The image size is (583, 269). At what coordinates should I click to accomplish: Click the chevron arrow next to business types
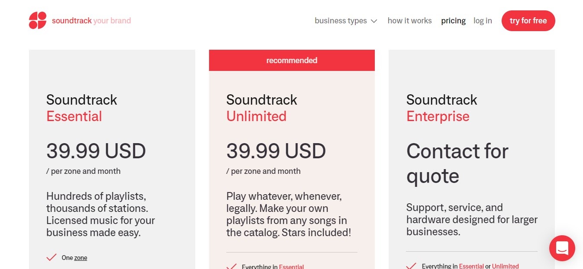point(374,21)
